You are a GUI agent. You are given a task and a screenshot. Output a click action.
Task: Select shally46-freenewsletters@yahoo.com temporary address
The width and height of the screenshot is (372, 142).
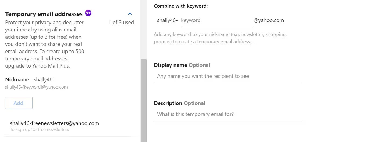coord(54,123)
